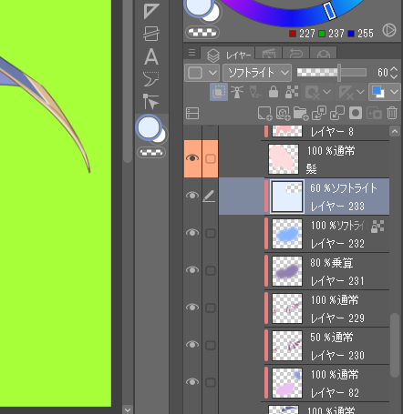The height and width of the screenshot is (414, 403).
Task: Switch to the レイヤー tab
Action: coord(229,55)
